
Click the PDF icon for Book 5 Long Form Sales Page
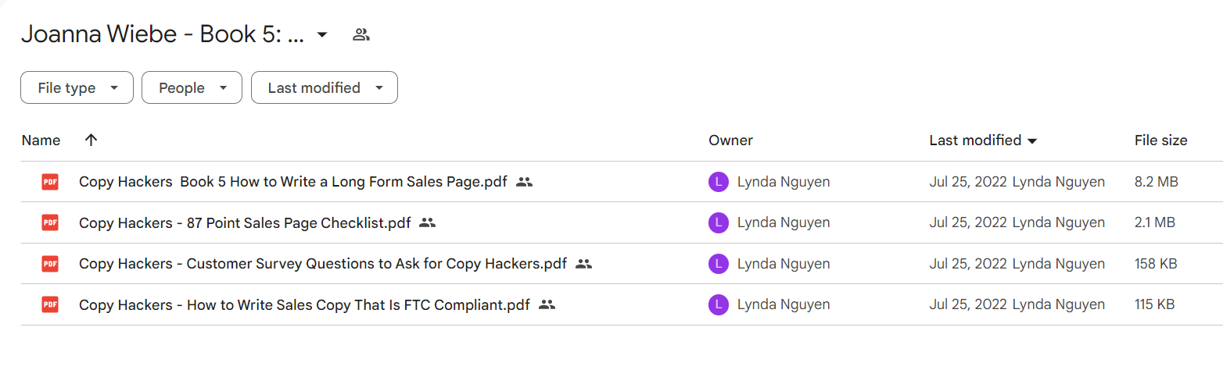[x=50, y=182]
